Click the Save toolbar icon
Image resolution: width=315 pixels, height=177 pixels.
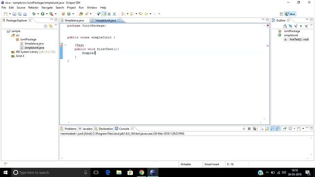(14, 14)
